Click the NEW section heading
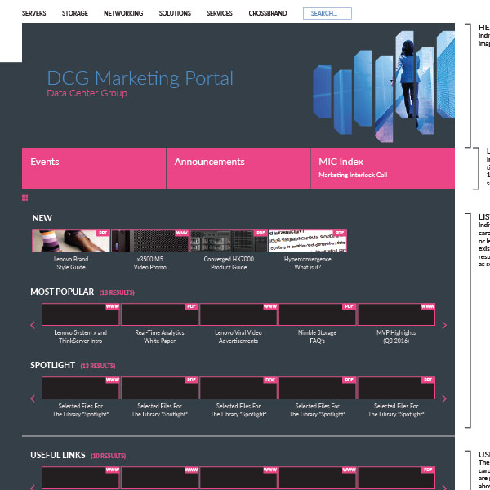The height and width of the screenshot is (490, 490). (42, 218)
